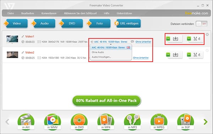Remove Video1 with its X button
Viewport: 213px width, 134px height.
[x=207, y=35]
